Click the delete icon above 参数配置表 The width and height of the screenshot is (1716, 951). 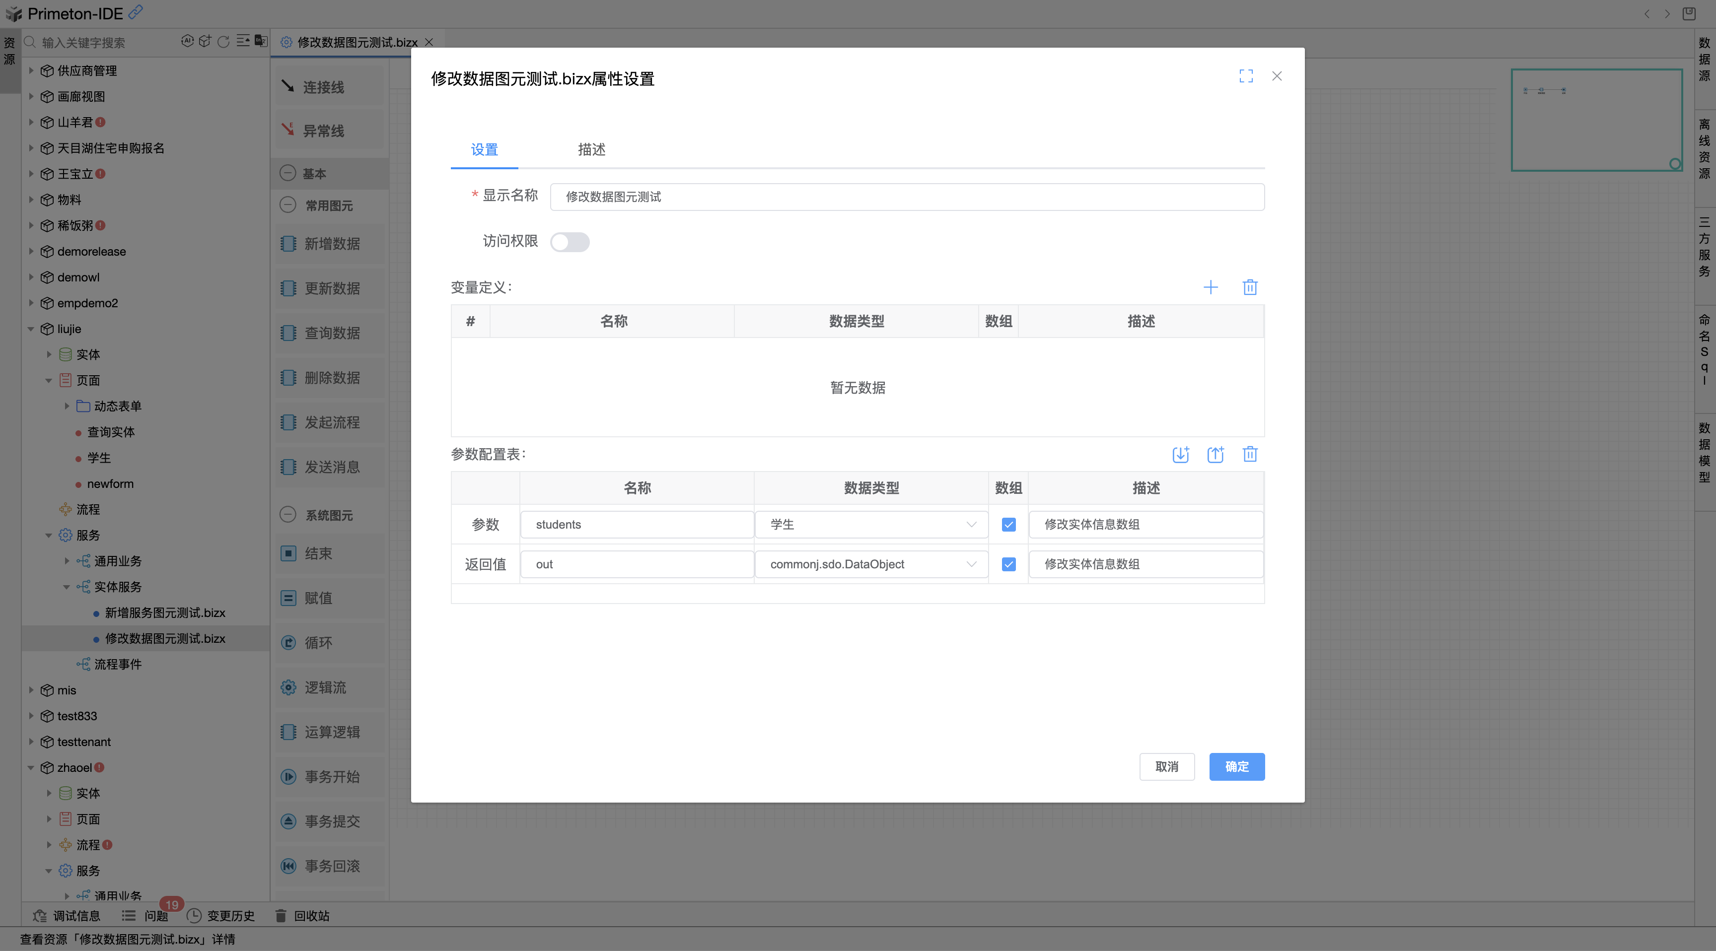coord(1250,454)
